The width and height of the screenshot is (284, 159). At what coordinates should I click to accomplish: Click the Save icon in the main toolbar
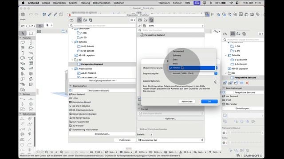[23, 14]
